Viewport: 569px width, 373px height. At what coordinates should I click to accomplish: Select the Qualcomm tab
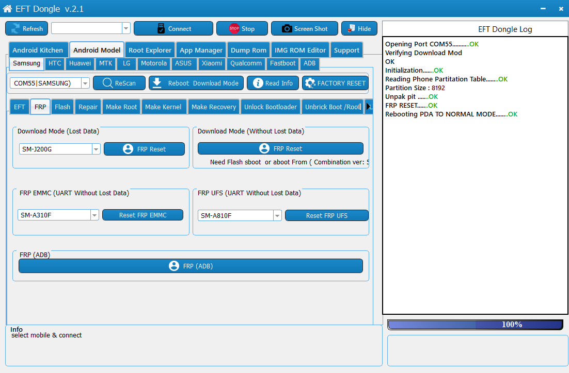(x=246, y=63)
